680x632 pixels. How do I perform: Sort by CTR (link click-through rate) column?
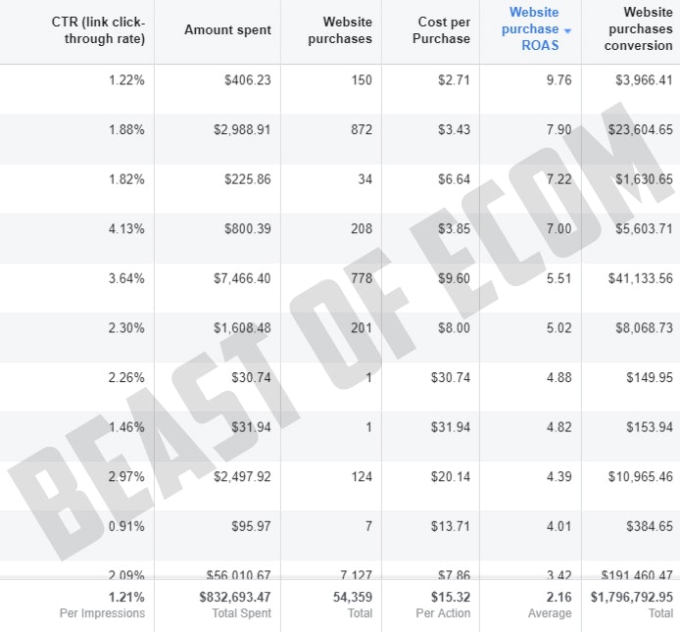[98, 30]
